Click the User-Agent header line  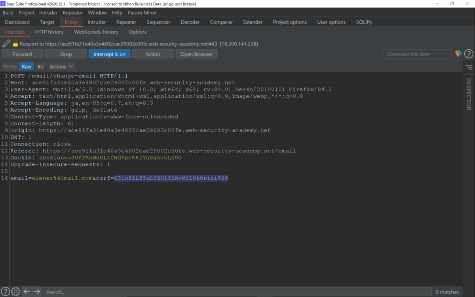coord(171,89)
